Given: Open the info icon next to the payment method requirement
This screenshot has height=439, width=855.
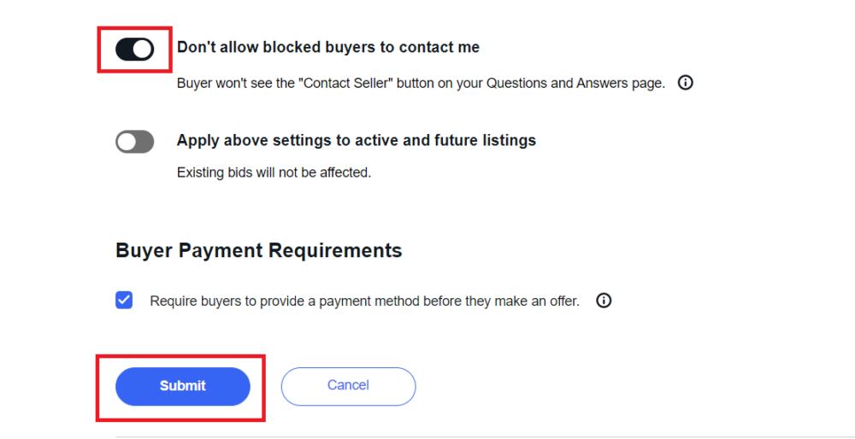Looking at the screenshot, I should [604, 301].
